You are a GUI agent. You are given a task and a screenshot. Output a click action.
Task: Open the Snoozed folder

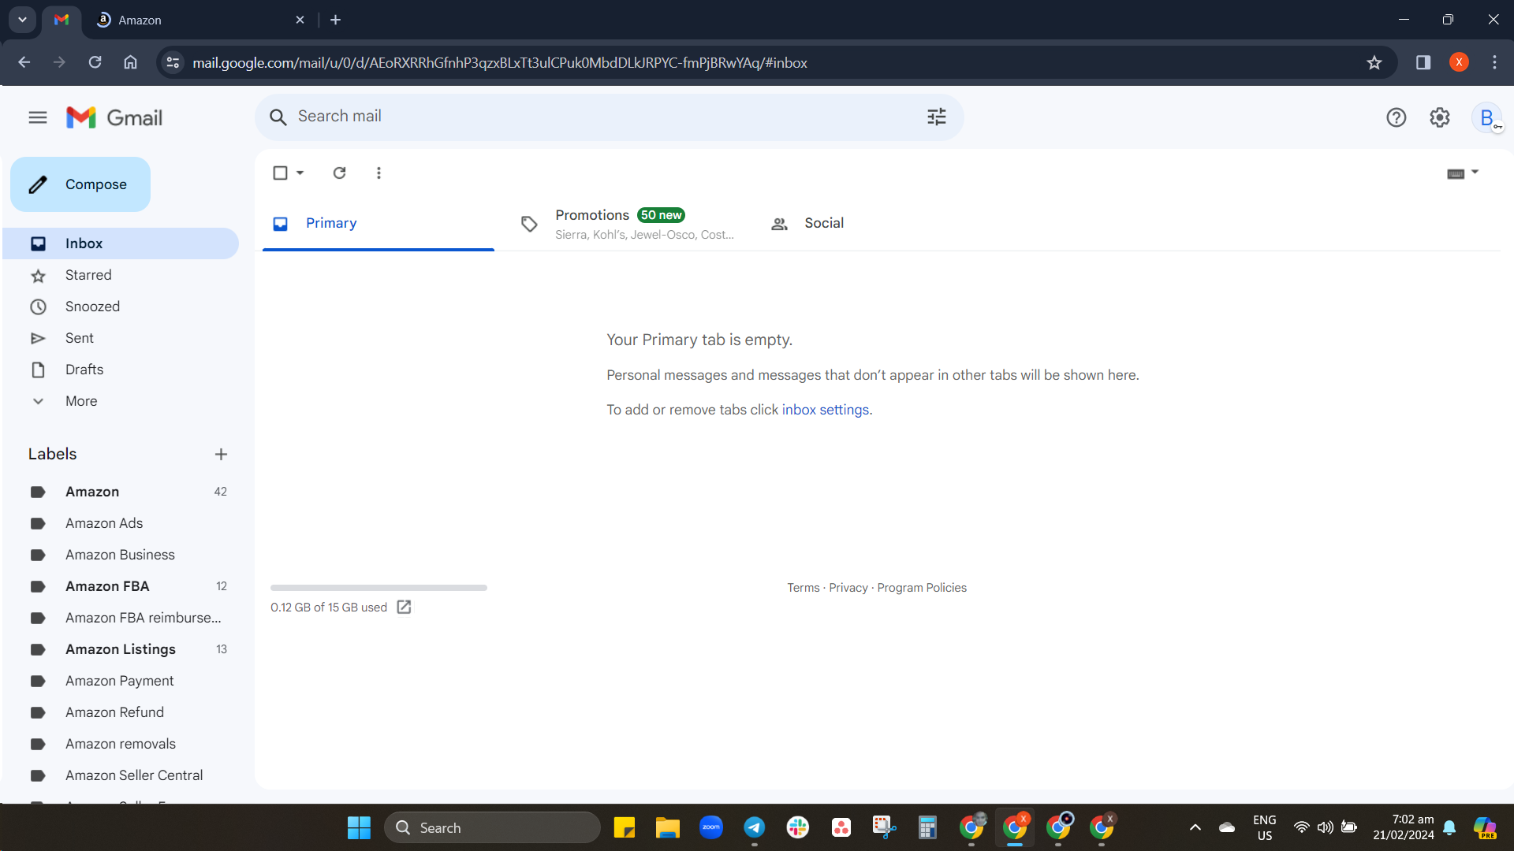coord(121,307)
